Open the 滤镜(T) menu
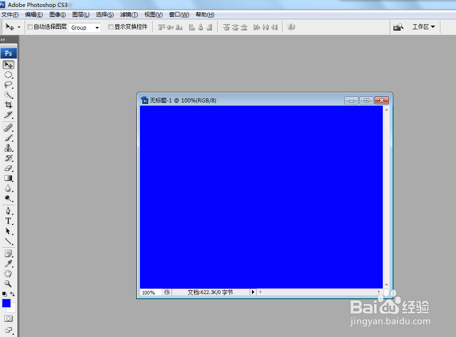 pyautogui.click(x=129, y=15)
